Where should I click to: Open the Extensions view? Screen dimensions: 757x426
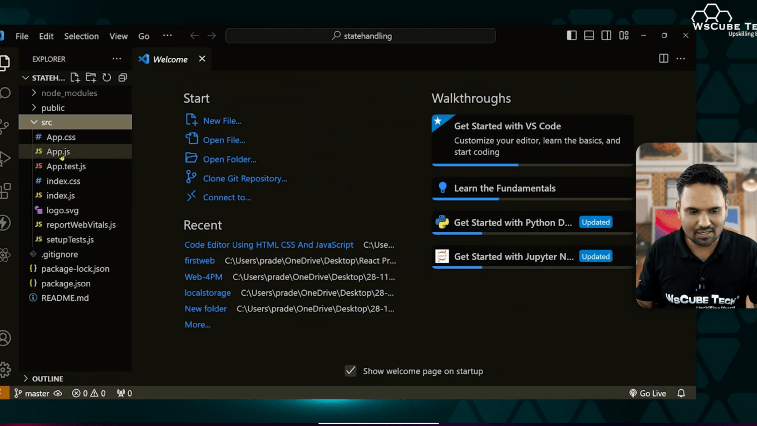pos(5,190)
